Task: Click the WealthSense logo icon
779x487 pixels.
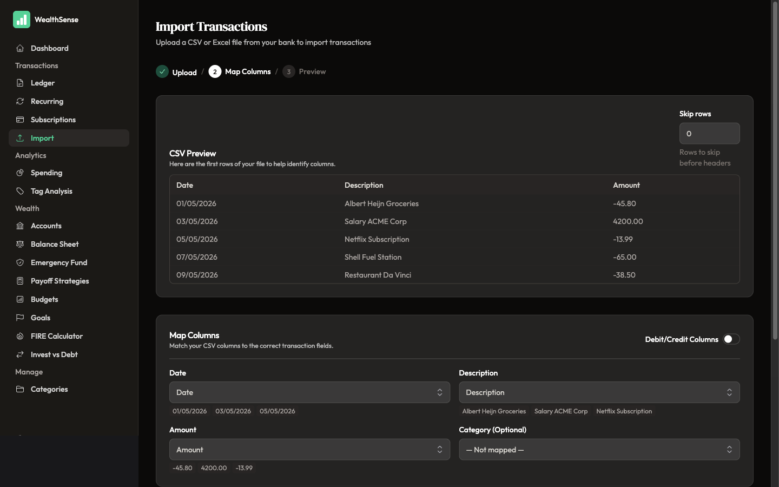Action: pos(22,19)
